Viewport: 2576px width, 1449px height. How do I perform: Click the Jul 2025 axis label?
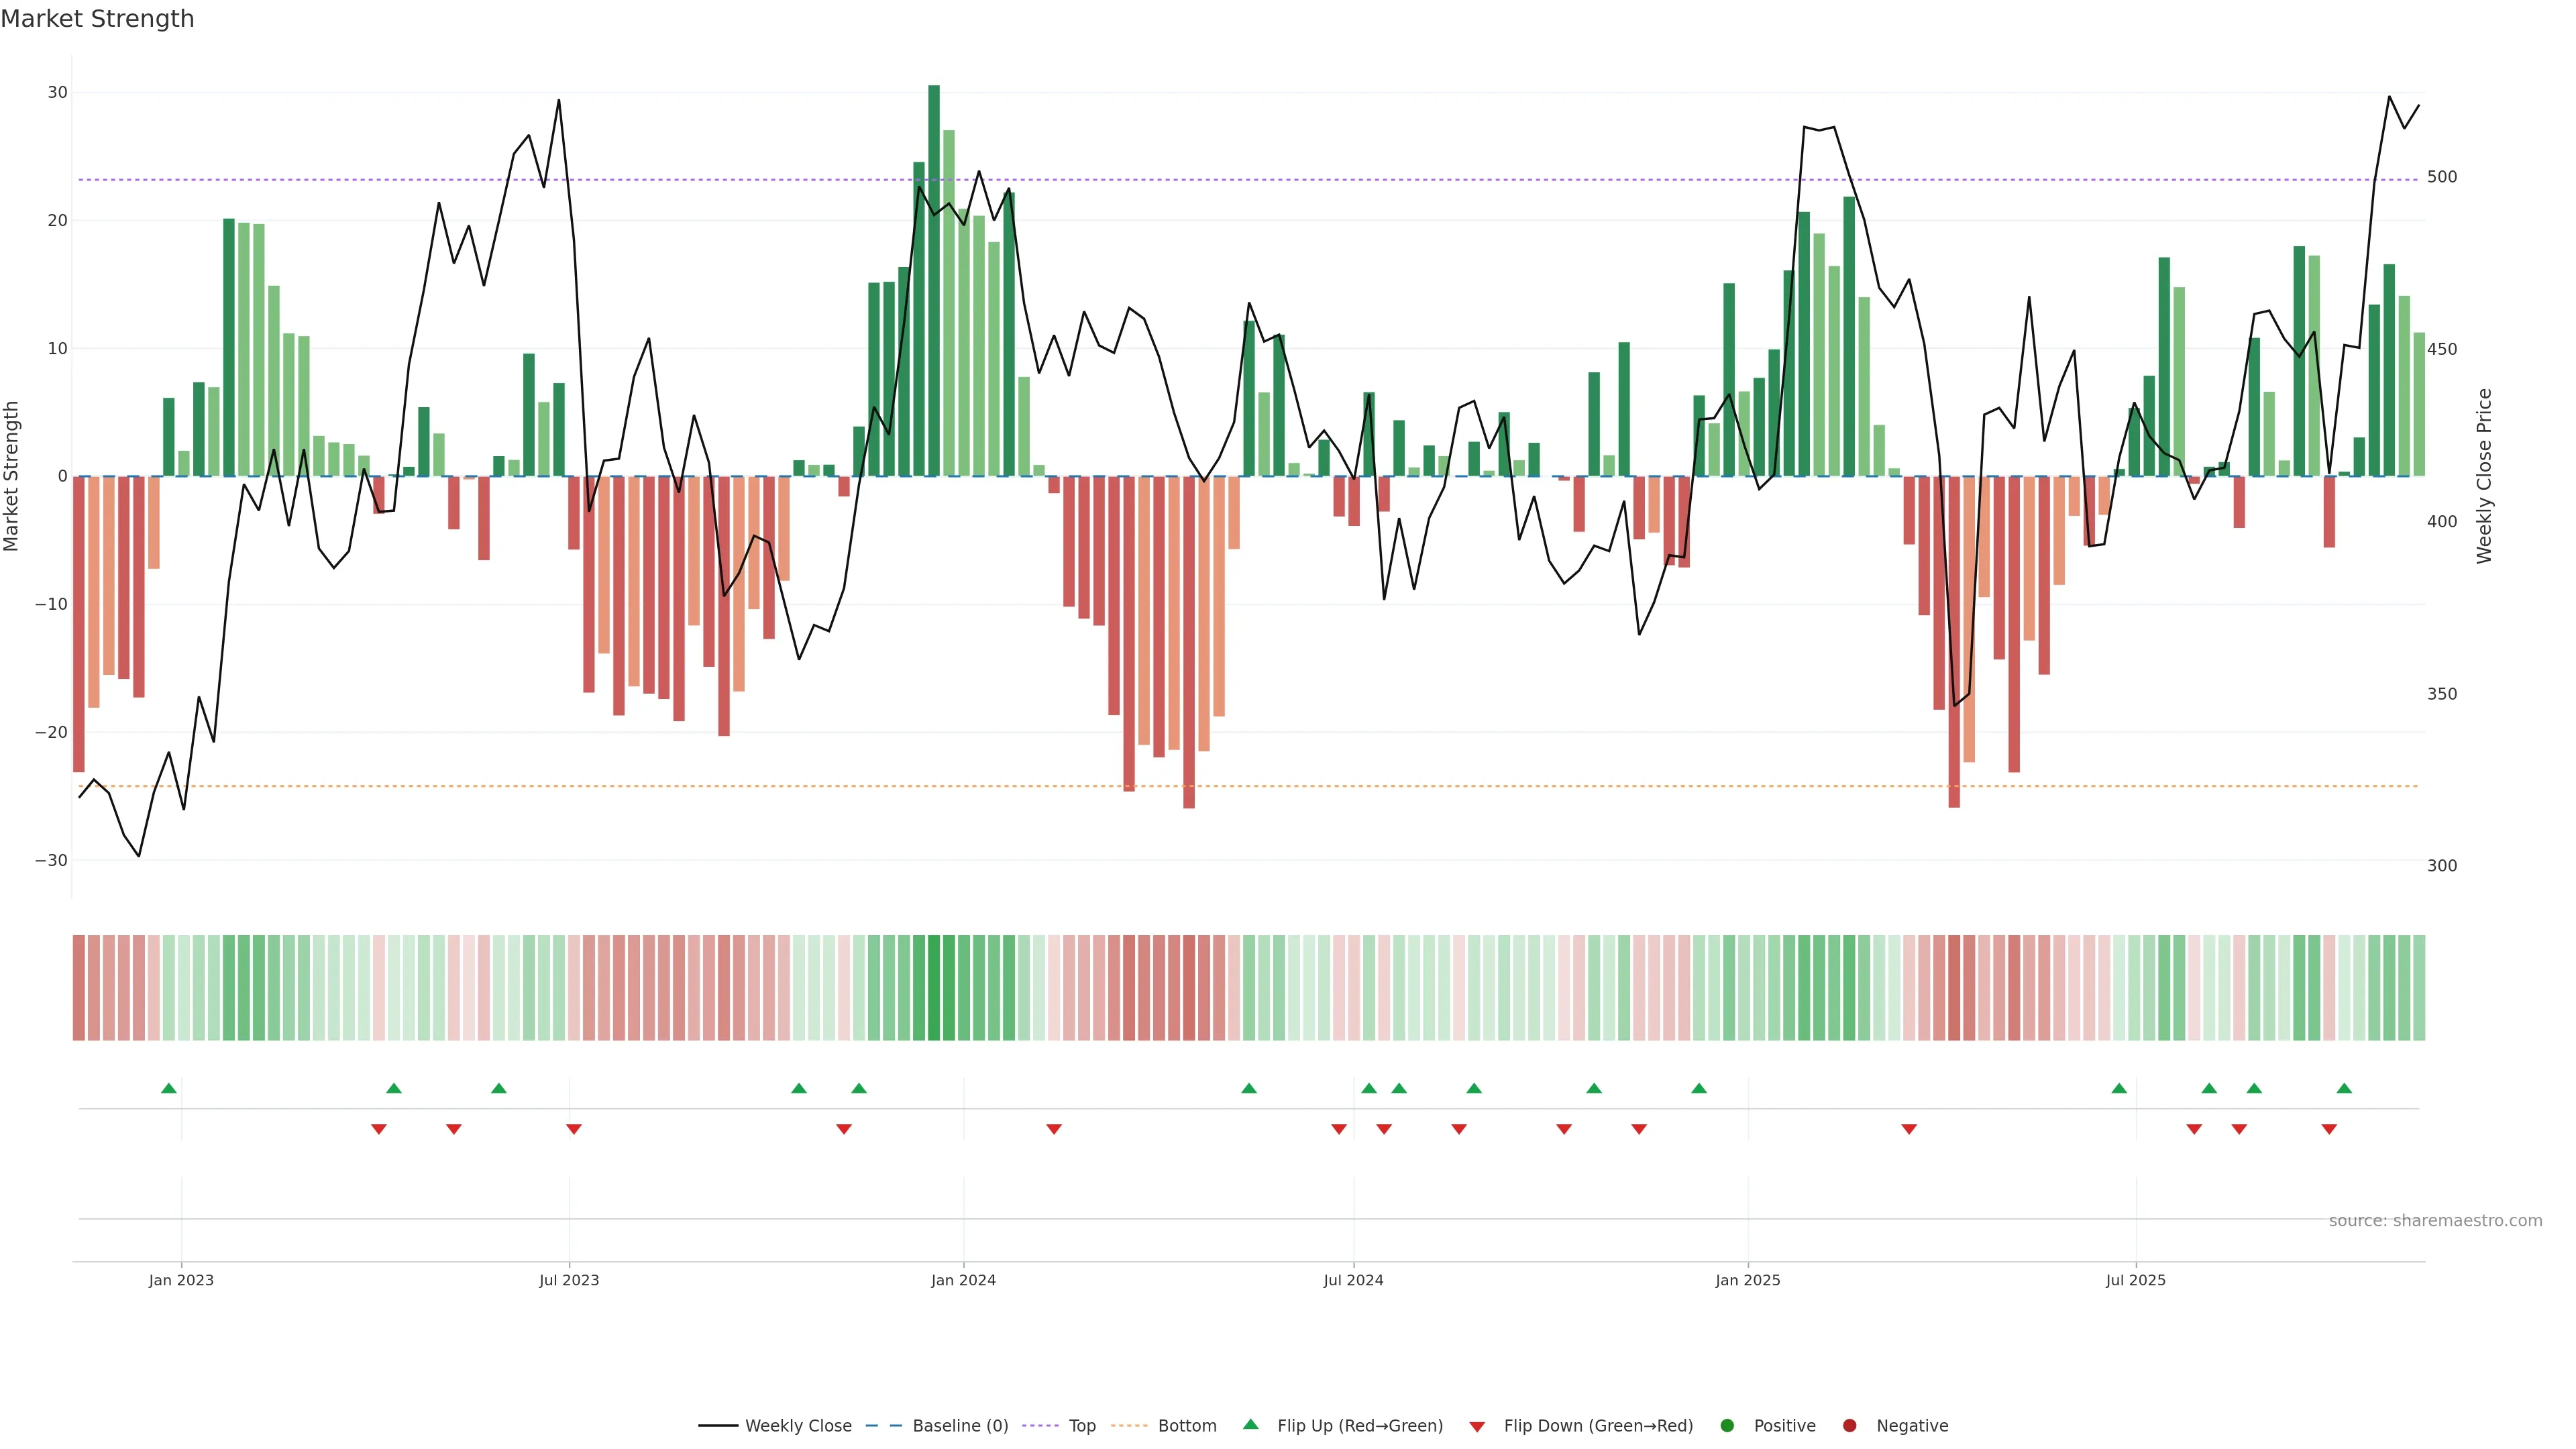coord(2135,1280)
